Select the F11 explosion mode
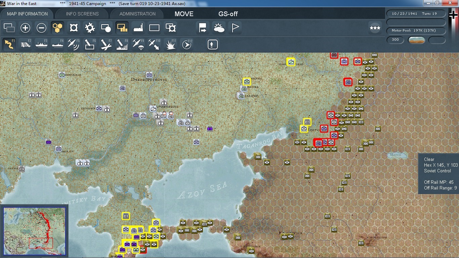 click(170, 44)
